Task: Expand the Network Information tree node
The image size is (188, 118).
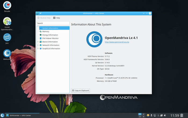Action: tap(38, 45)
